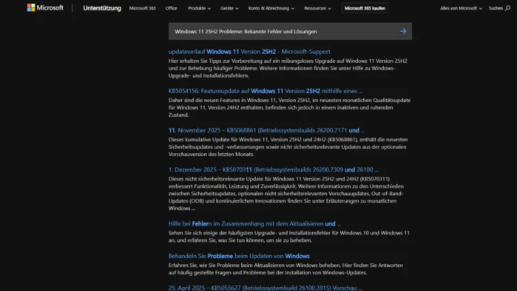Viewport: 517px width, 291px height.
Task: Expand Konto & Abrechnung dropdown
Action: tap(272, 8)
